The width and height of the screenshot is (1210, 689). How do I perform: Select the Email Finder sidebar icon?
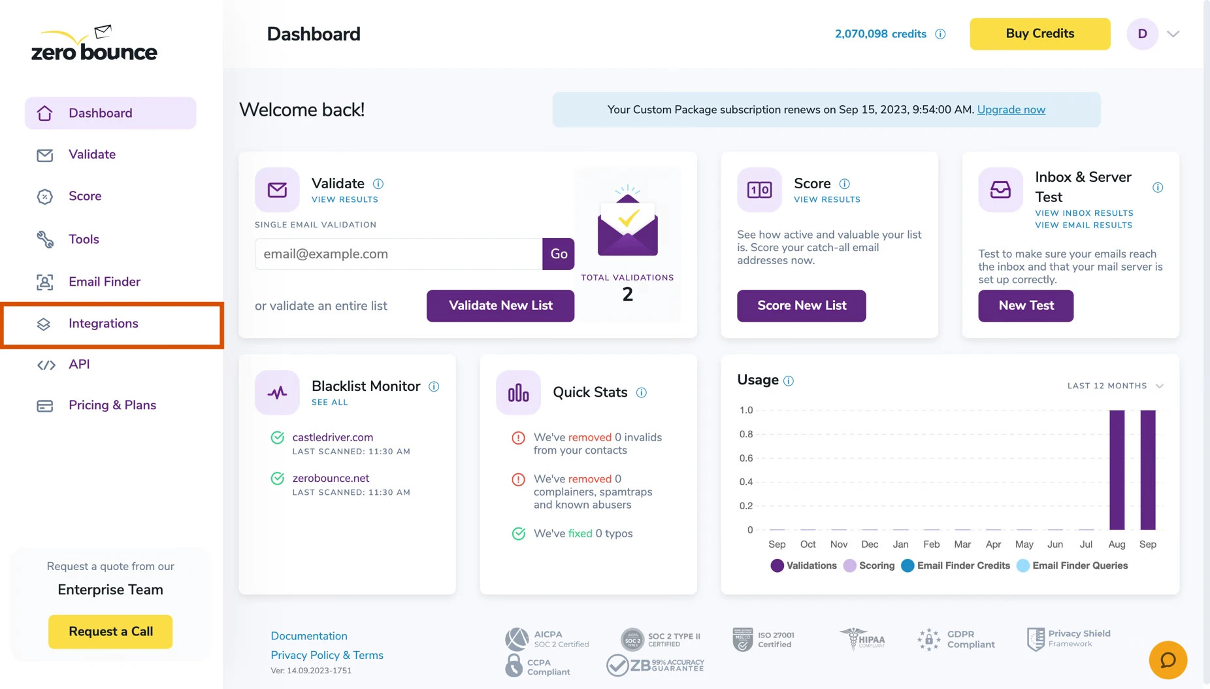point(44,282)
